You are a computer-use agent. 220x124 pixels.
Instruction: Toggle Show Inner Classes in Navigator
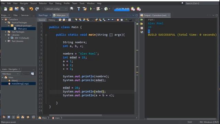23,117
